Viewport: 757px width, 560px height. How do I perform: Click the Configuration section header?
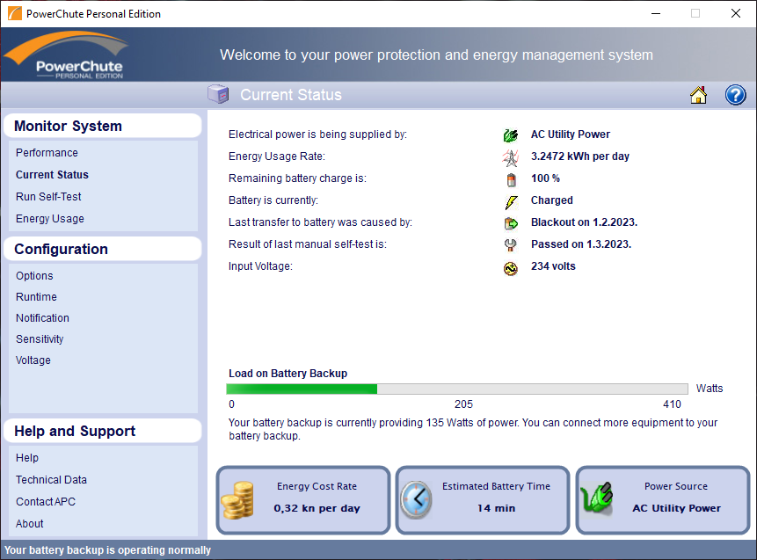102,249
